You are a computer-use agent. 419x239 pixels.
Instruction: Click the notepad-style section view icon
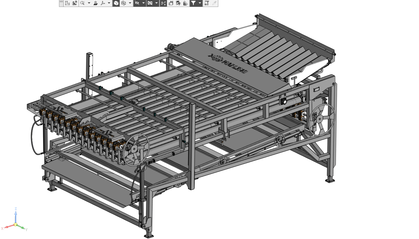(x=171, y=3)
